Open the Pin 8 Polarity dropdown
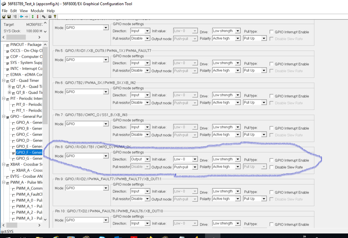348x238 pixels. (237, 167)
